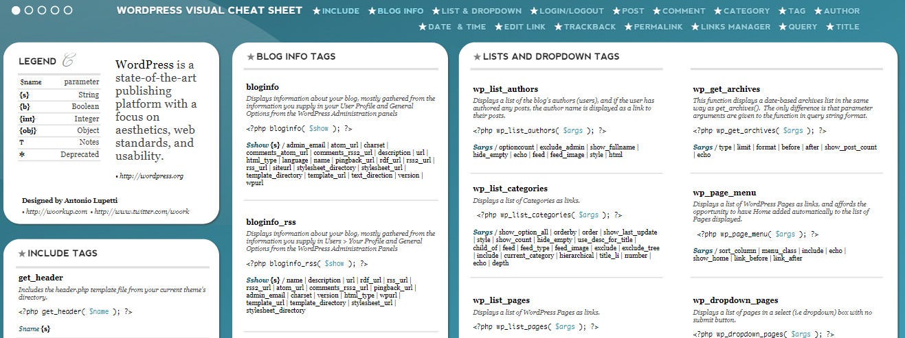Click the star icon before LIST & DROPDOWN
The width and height of the screenshot is (905, 338).
436,11
